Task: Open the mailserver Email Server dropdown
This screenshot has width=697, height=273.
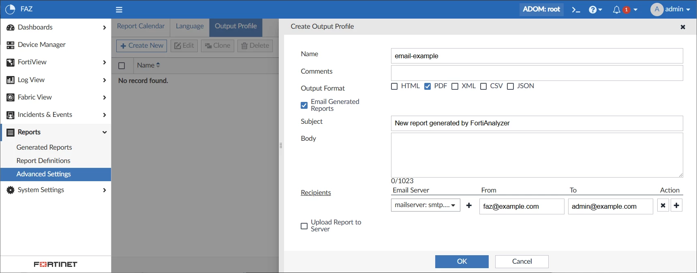Action: (425, 205)
